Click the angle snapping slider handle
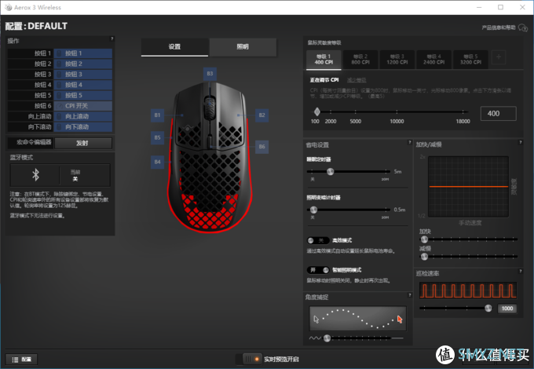Image resolution: width=534 pixels, height=369 pixels. (327, 338)
